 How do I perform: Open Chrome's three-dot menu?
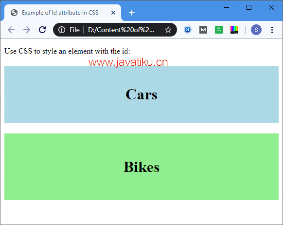click(272, 30)
